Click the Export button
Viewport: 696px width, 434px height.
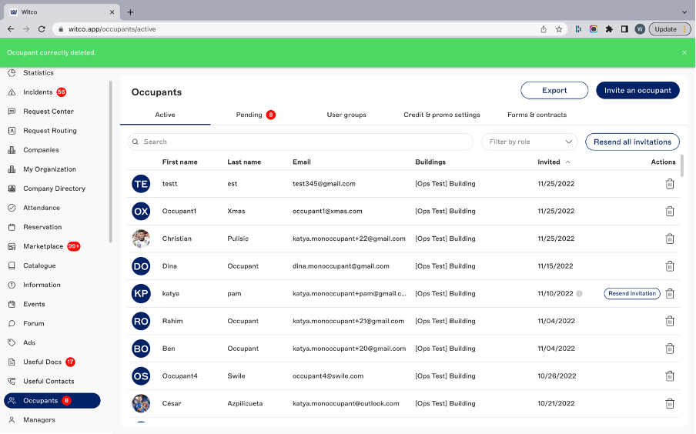pyautogui.click(x=554, y=91)
